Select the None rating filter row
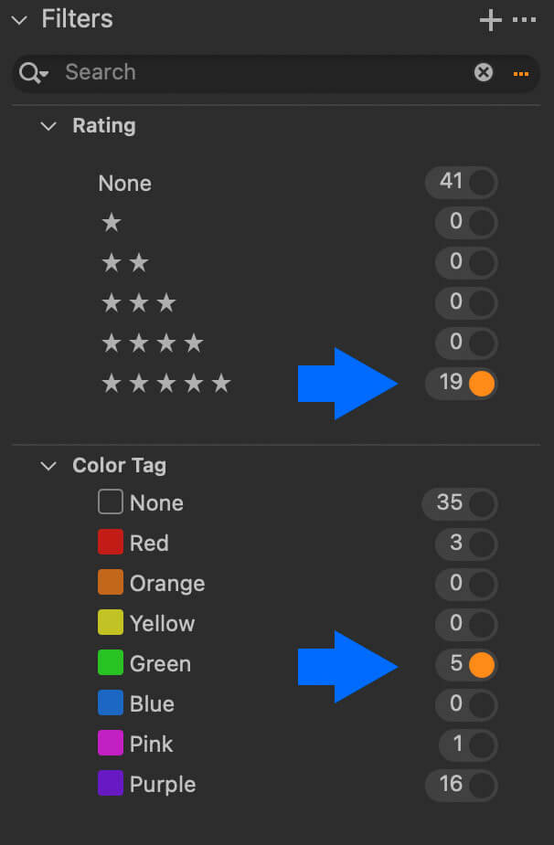 tap(125, 183)
